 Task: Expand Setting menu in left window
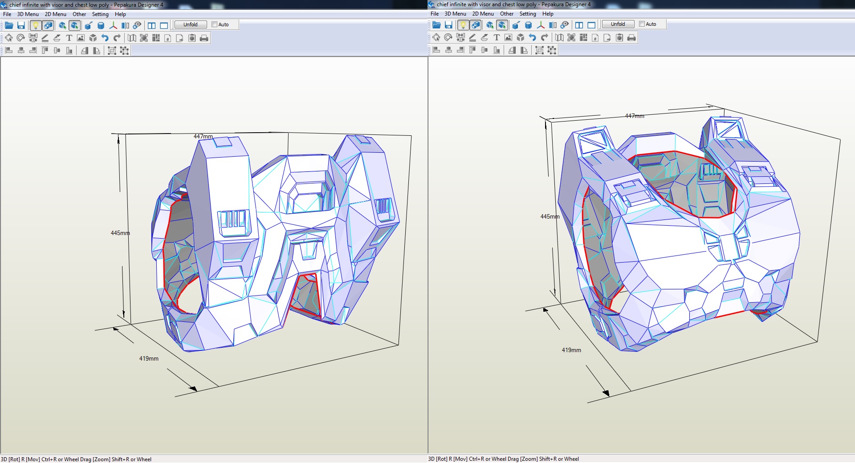pyautogui.click(x=100, y=14)
